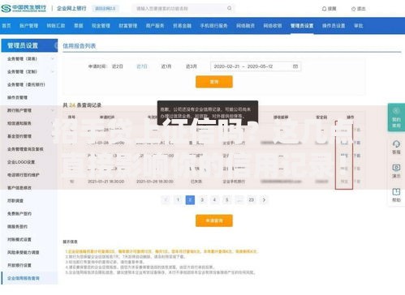Open 业务管理查询及复核 in sidebar
The height and width of the screenshot is (295, 405).
(25, 149)
